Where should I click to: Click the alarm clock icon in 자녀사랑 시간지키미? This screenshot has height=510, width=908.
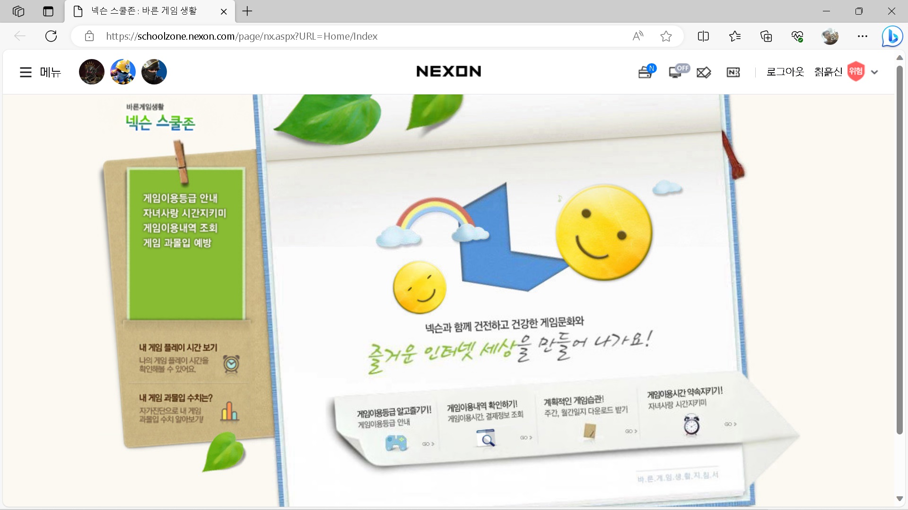point(691,425)
